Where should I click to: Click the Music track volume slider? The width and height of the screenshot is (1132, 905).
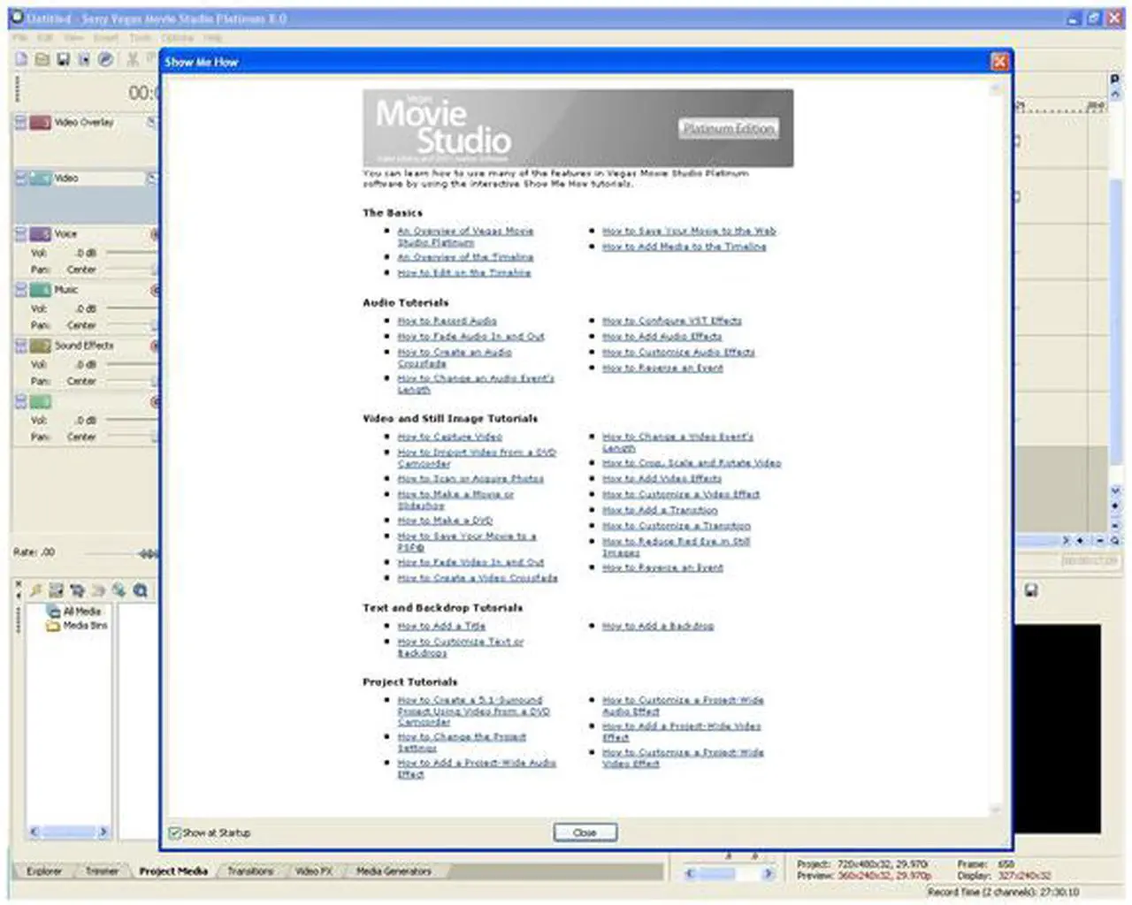pyautogui.click(x=131, y=308)
